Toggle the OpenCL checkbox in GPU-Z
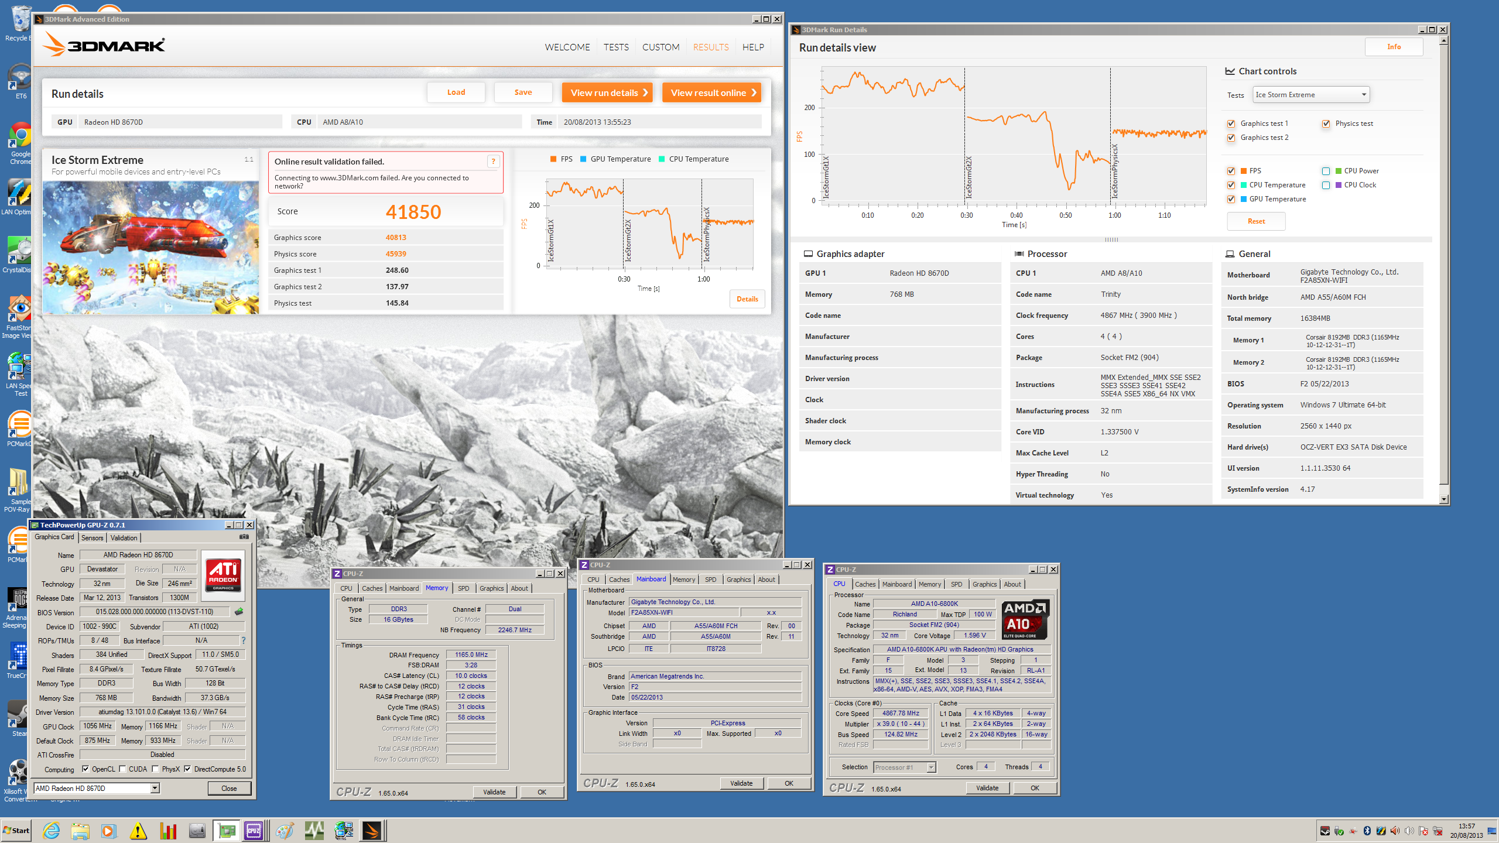This screenshot has height=843, width=1499. click(85, 769)
